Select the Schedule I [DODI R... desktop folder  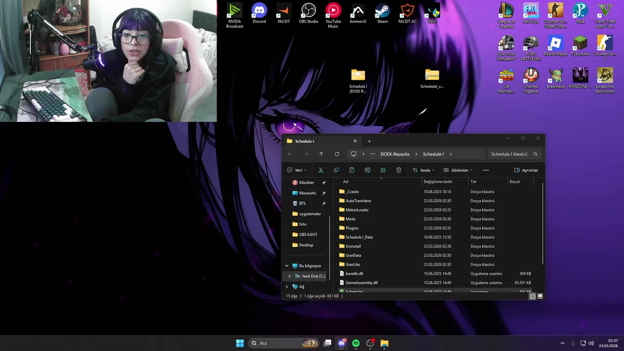coord(358,81)
